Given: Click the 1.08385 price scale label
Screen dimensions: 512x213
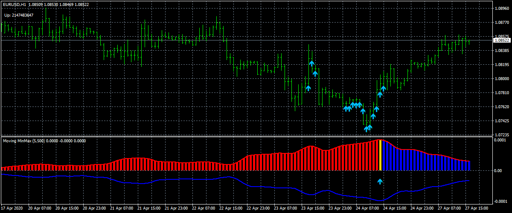Looking at the screenshot, I should coord(502,50).
